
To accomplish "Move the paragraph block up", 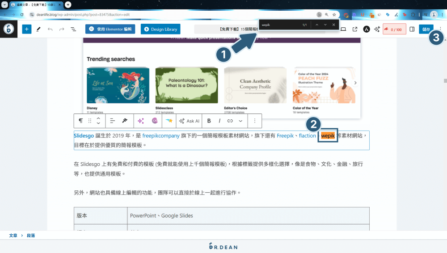I will click(x=98, y=118).
